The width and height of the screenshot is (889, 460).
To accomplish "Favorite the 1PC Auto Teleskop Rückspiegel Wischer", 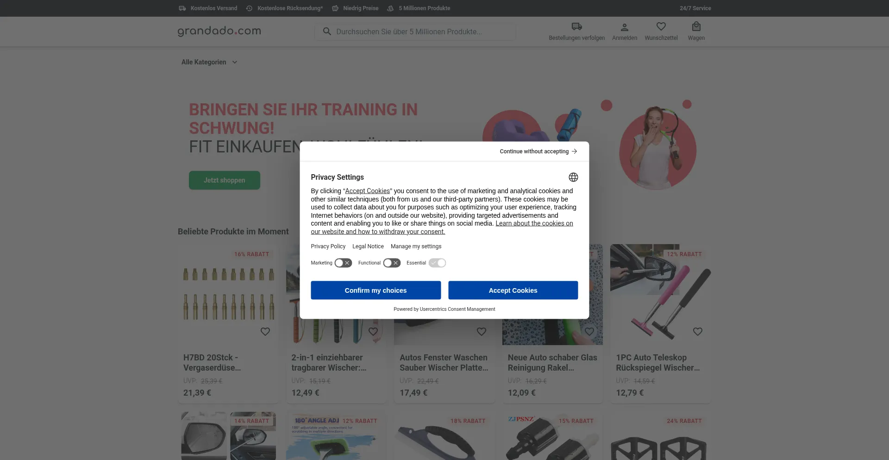I will pos(697,332).
